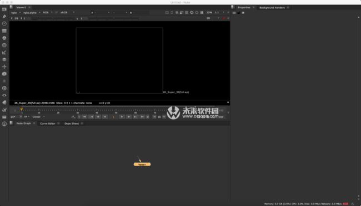361x206 pixels.
Task: Toggle the viewer pause button
Action: [202, 12]
